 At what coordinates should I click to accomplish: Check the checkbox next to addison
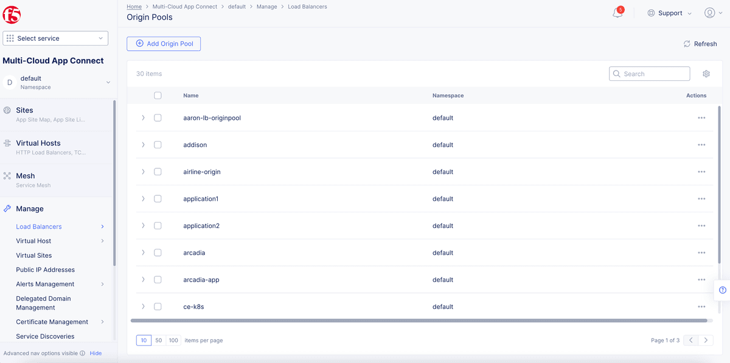pyautogui.click(x=158, y=145)
